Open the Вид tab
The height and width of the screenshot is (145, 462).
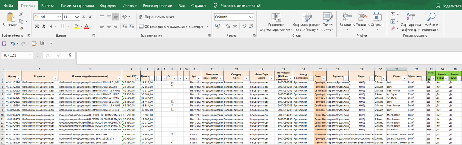point(182,6)
